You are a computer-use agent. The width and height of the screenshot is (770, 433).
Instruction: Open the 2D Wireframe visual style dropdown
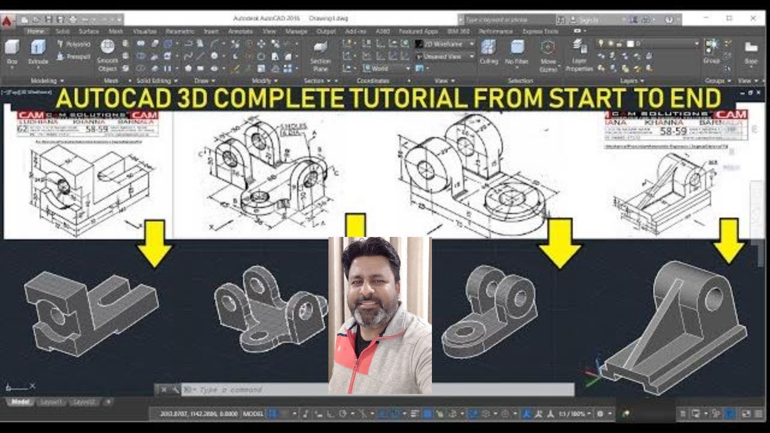444,44
